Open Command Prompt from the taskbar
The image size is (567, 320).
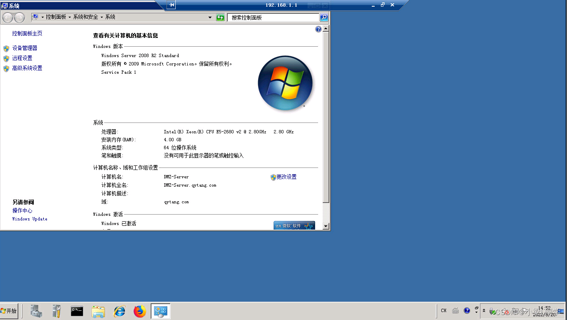coord(77,311)
